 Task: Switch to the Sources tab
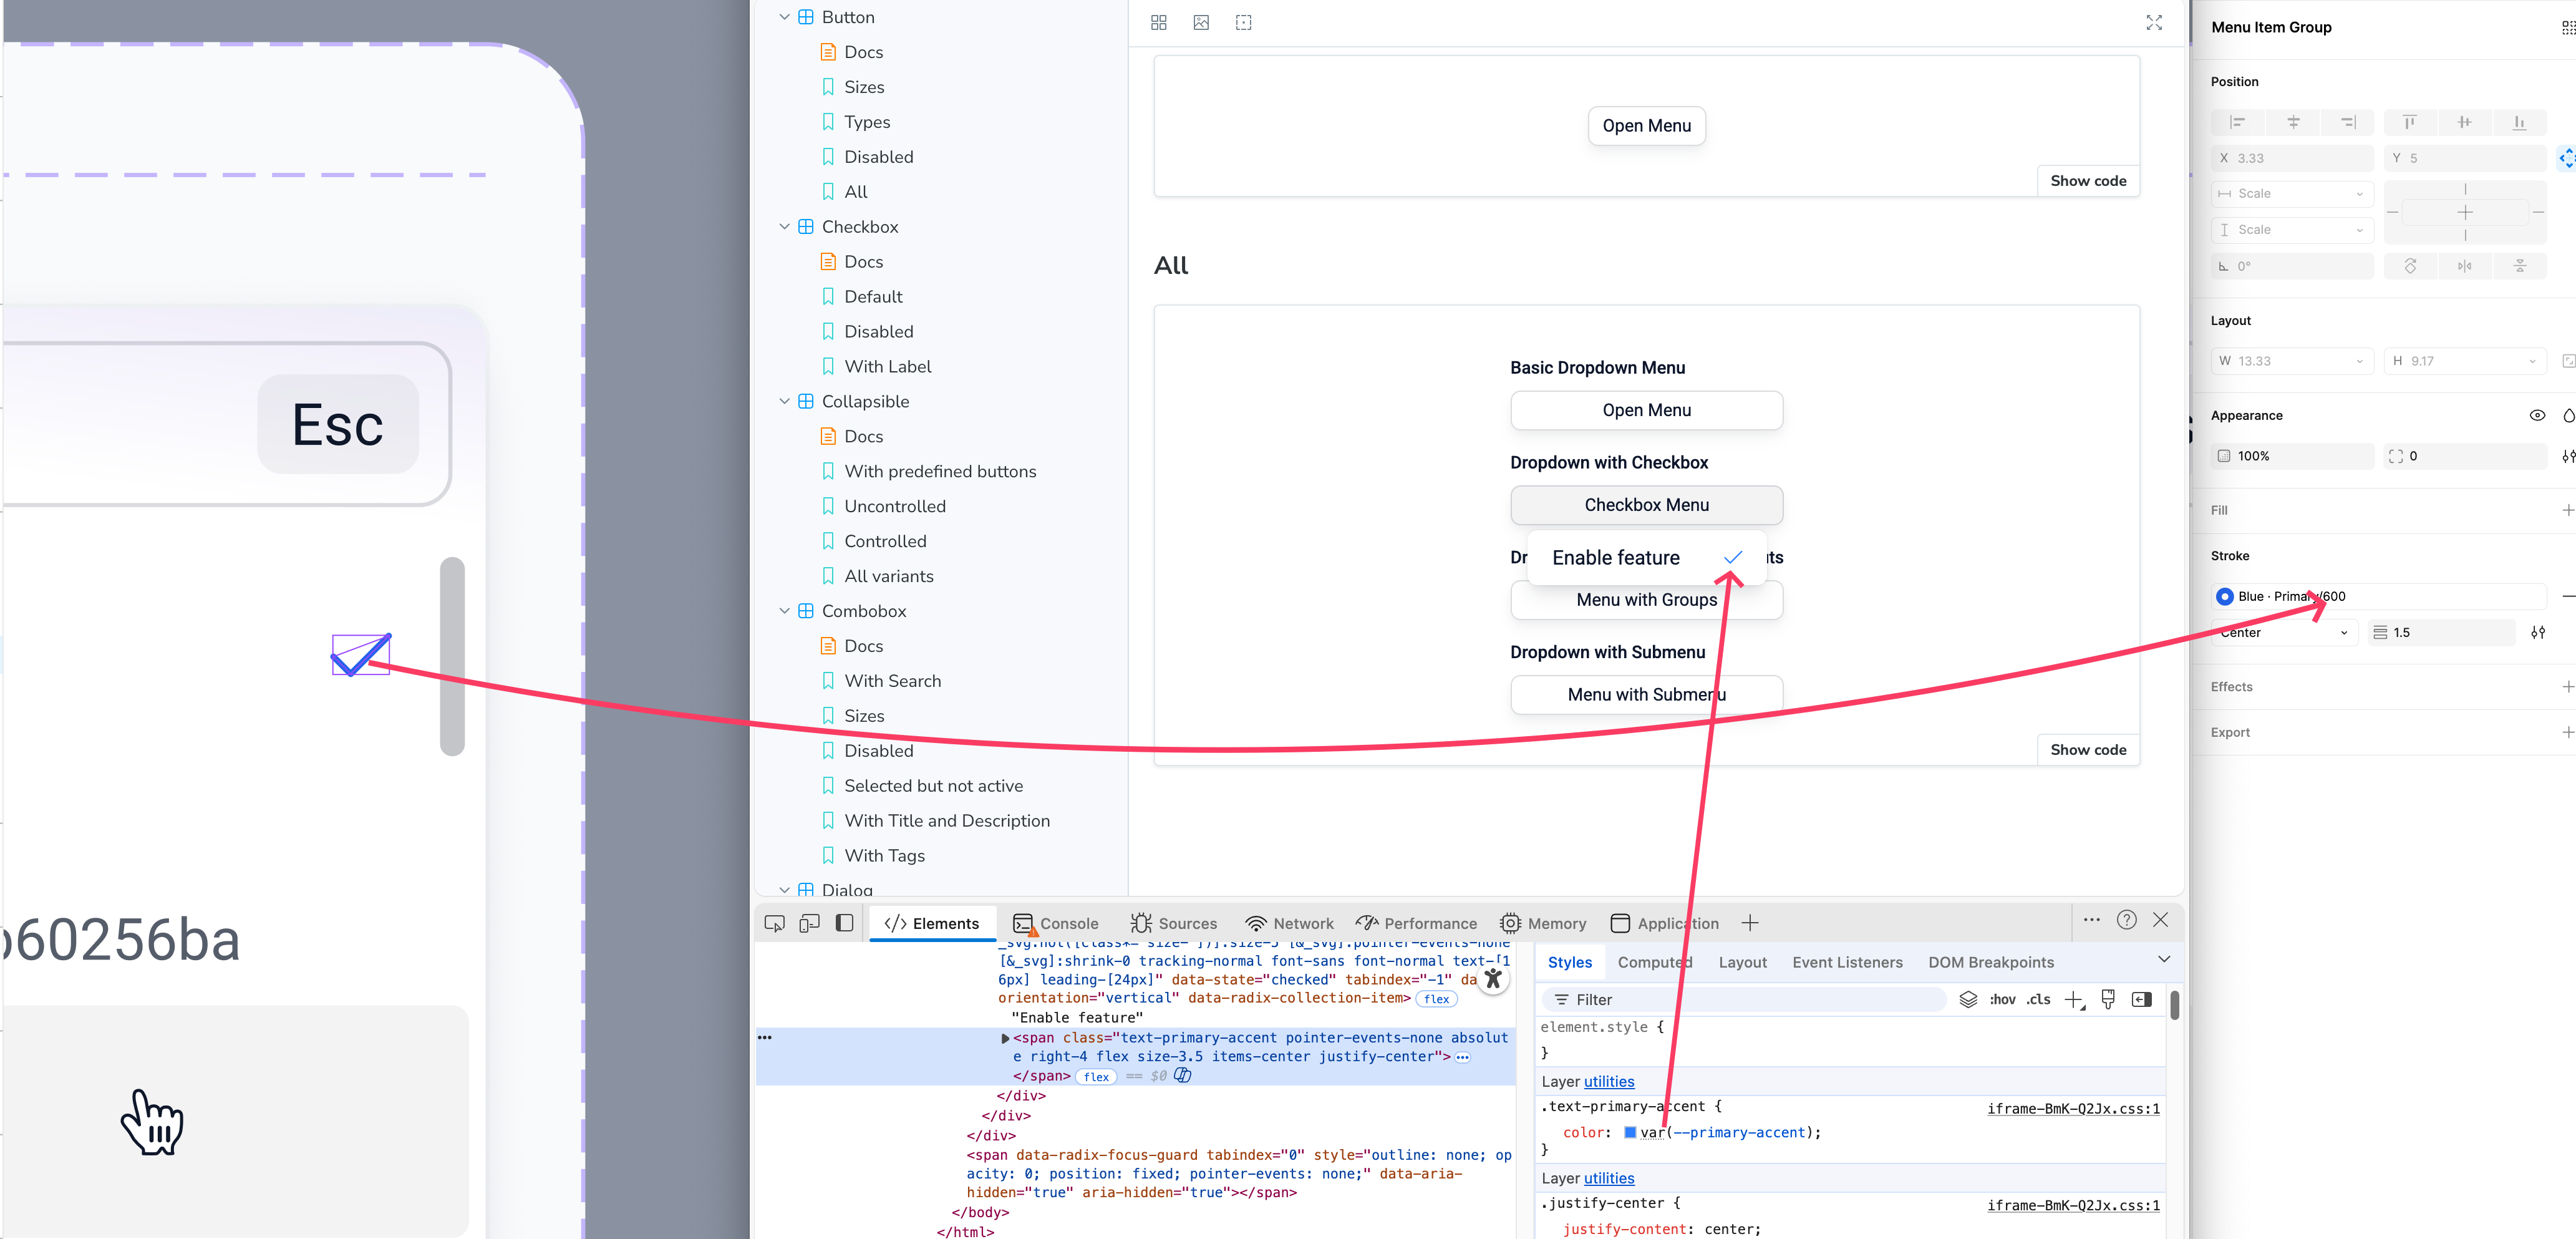[1173, 923]
